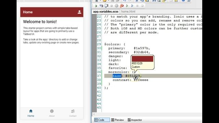Click the 'Welcome to Ionic!' heading
Image resolution: width=219 pixels, height=123 pixels.
pos(40,22)
